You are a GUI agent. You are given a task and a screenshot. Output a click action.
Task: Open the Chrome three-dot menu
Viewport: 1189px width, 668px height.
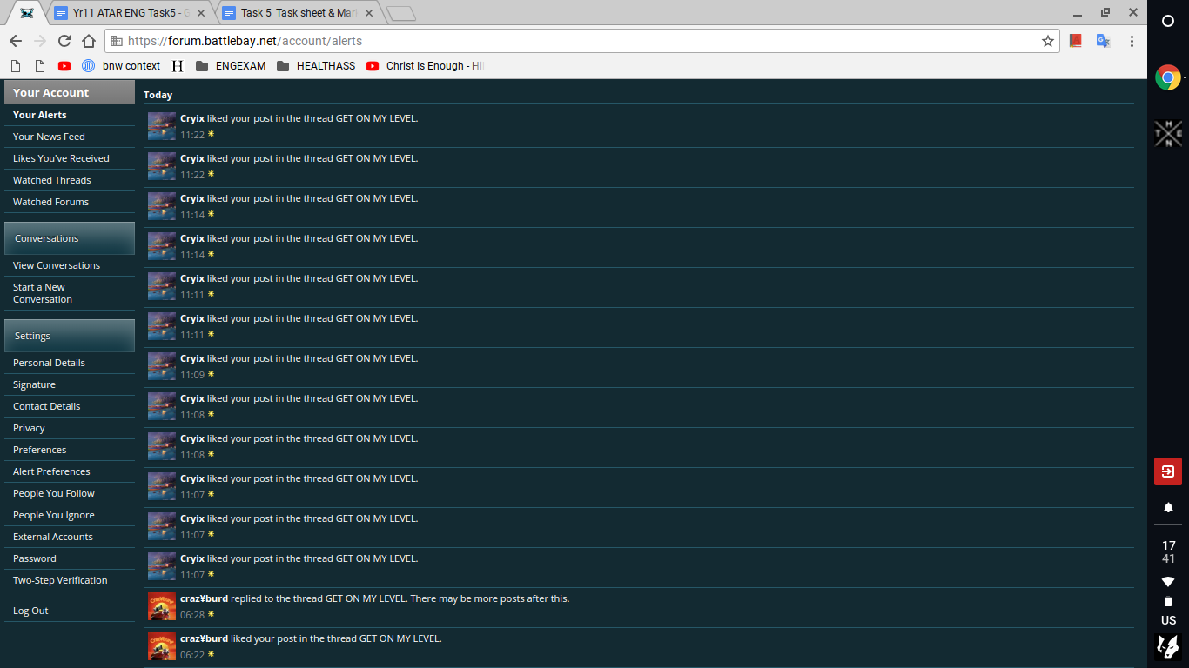(1132, 41)
